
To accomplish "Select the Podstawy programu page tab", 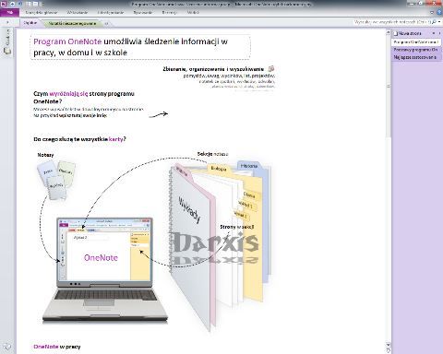I will point(415,50).
